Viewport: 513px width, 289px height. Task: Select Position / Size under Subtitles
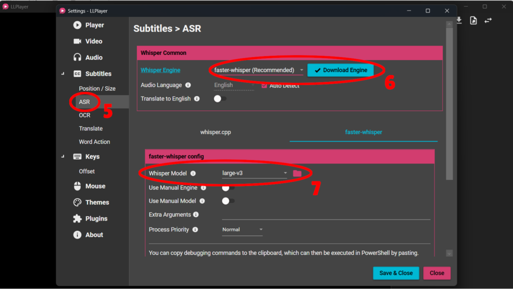[x=97, y=88]
